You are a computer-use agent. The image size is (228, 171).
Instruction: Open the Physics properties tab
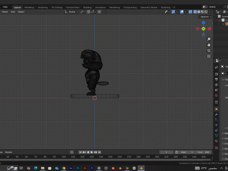point(217,125)
